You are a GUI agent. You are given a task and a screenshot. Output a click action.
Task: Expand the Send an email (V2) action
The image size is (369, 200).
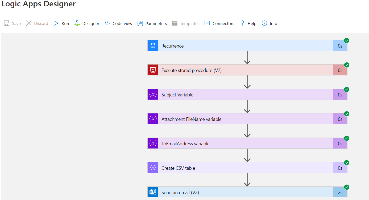click(180, 193)
